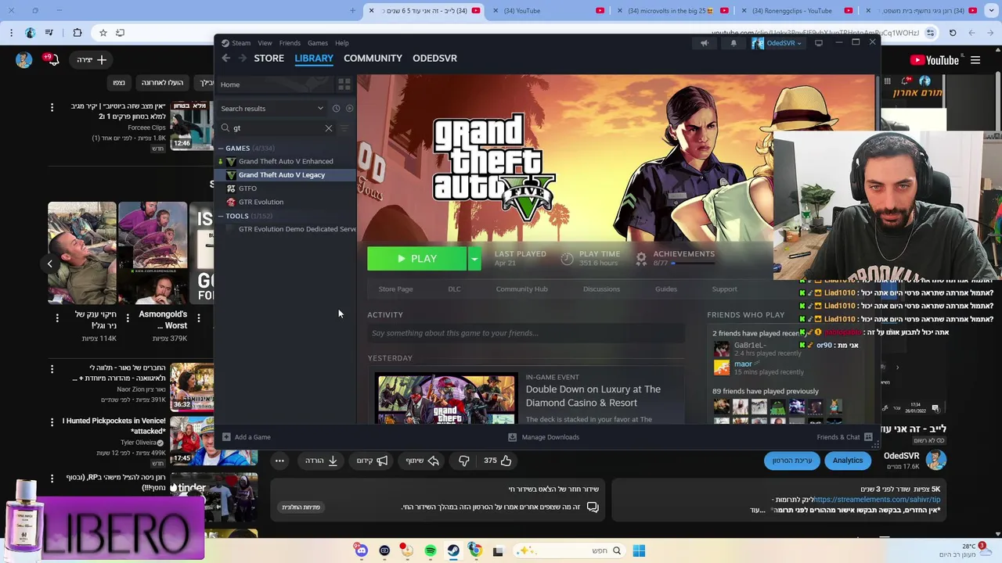Image resolution: width=1002 pixels, height=563 pixels.
Task: Collapse the TOOLS section
Action: tap(222, 216)
